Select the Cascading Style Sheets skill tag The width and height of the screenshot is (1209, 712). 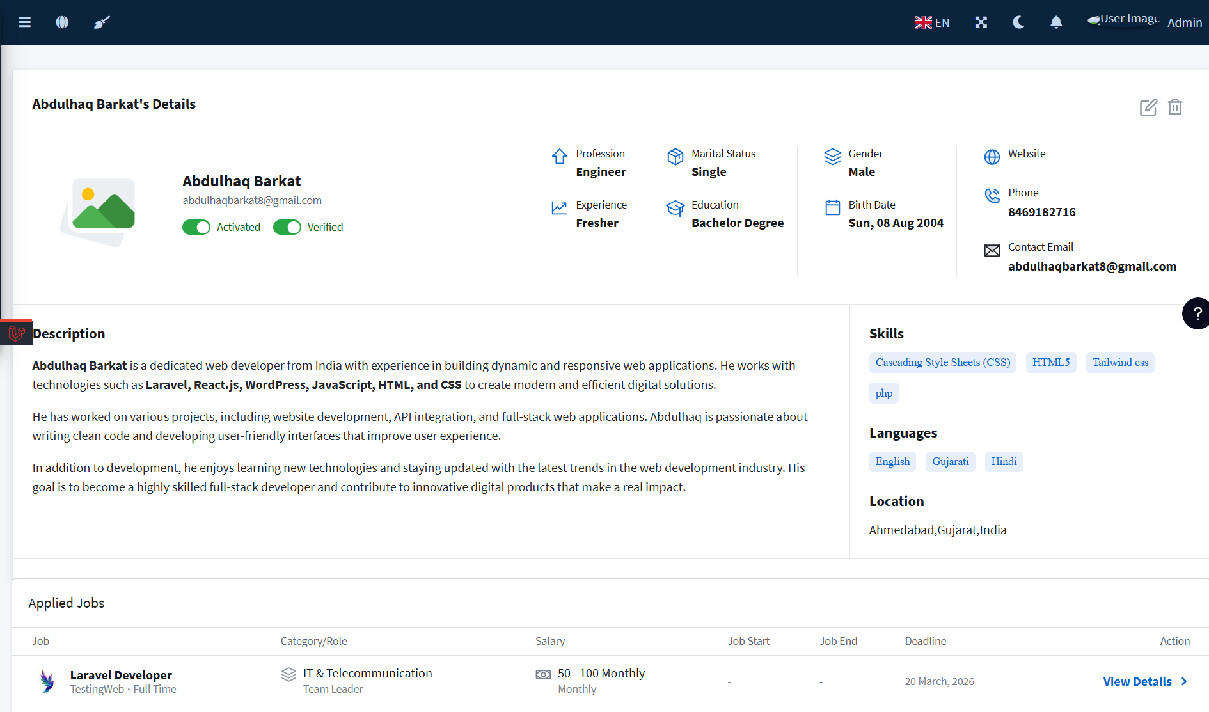[942, 363]
